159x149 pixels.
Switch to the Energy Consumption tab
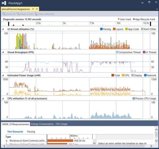click(42, 124)
